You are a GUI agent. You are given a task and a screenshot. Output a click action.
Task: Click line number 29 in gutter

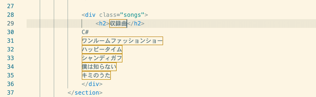(x=10, y=23)
